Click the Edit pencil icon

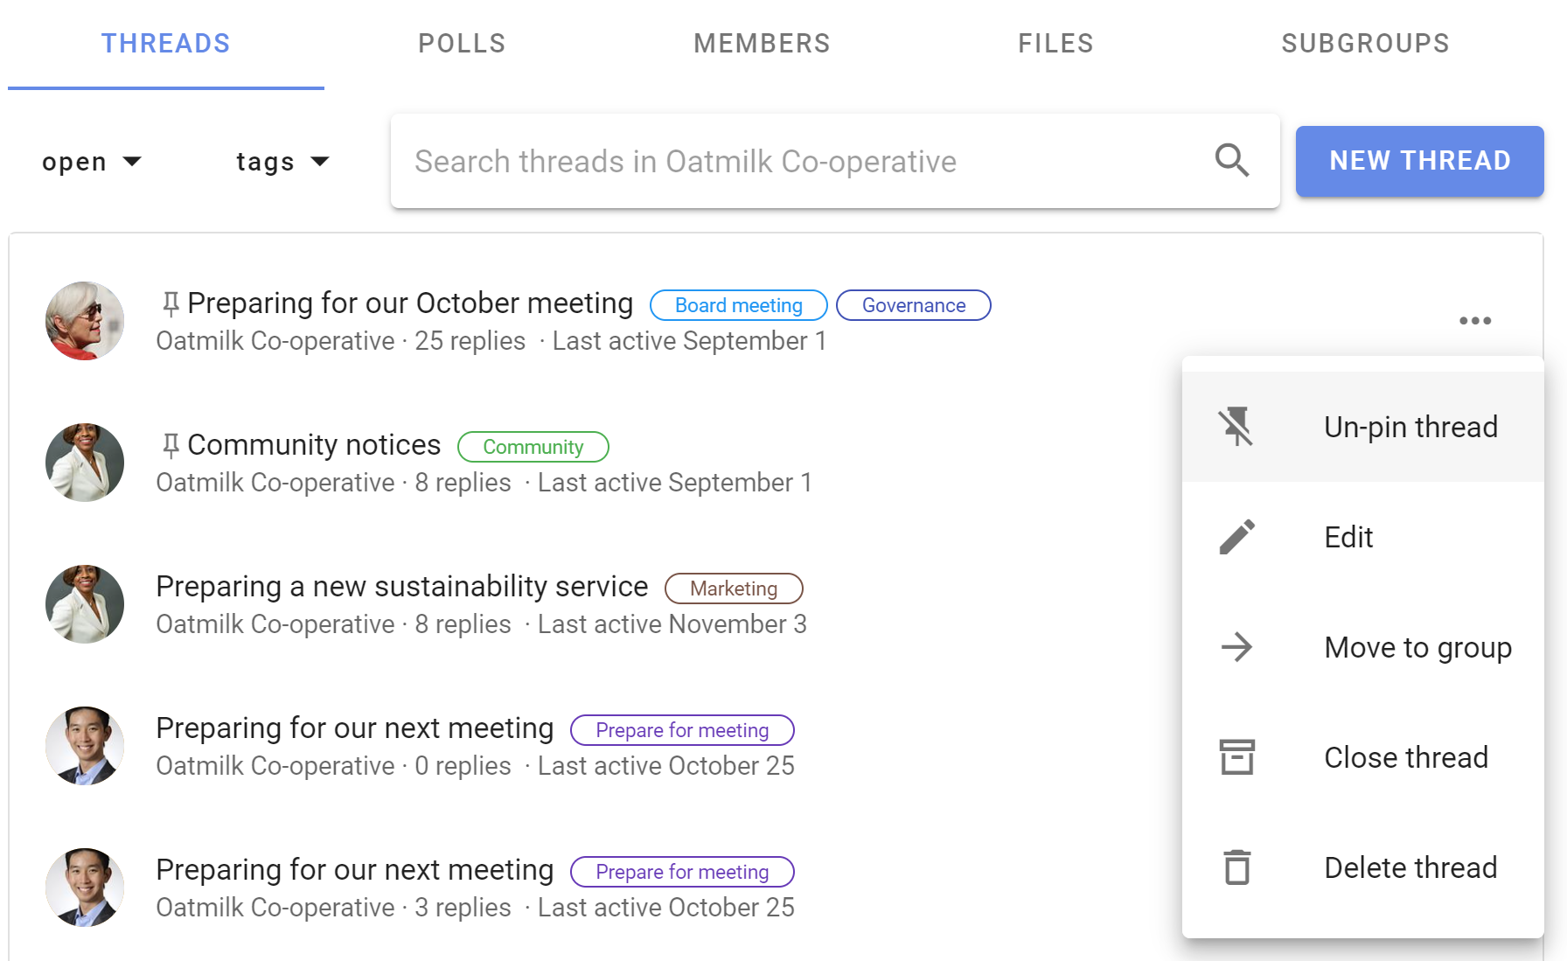coord(1236,537)
